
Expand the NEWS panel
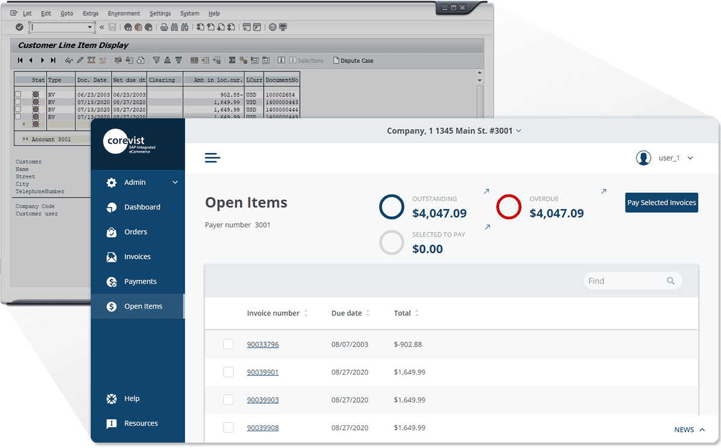click(689, 429)
